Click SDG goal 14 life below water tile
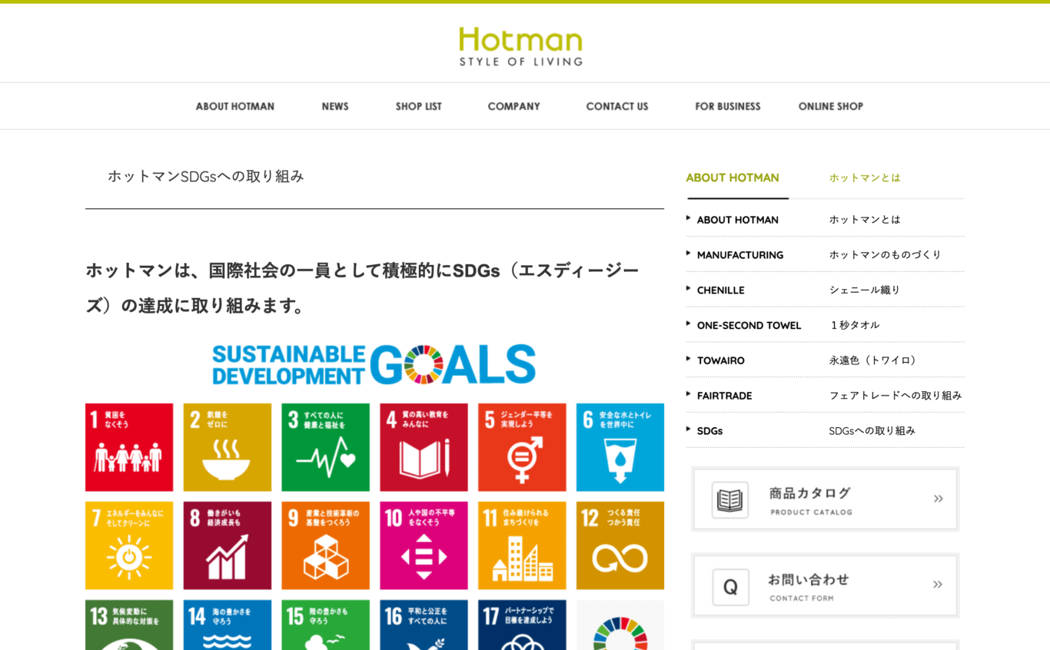The height and width of the screenshot is (650, 1050). 228,625
